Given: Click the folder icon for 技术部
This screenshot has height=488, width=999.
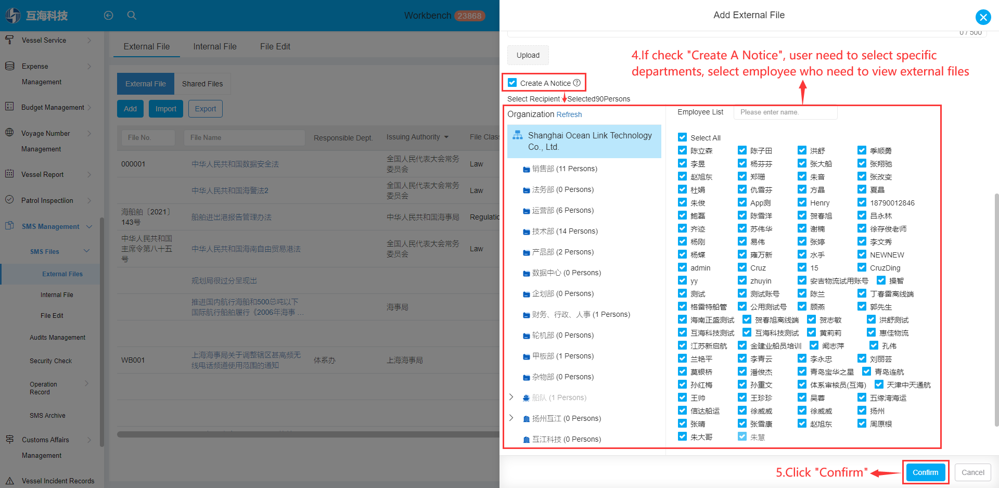Looking at the screenshot, I should [x=527, y=232].
